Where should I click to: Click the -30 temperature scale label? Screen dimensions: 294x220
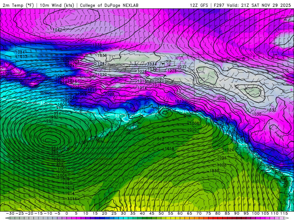pyautogui.click(x=10, y=213)
